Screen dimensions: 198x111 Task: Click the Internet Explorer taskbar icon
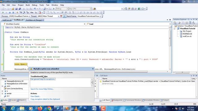click(13, 108)
